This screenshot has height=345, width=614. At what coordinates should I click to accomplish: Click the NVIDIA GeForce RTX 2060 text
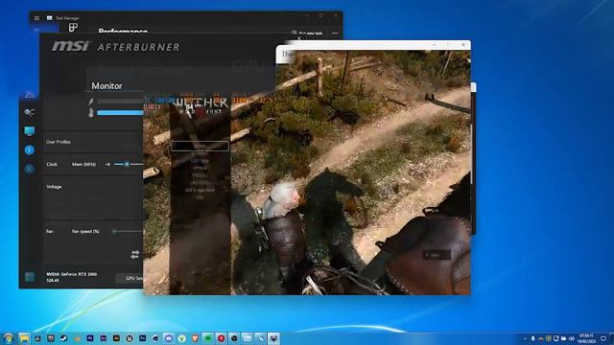pos(72,274)
